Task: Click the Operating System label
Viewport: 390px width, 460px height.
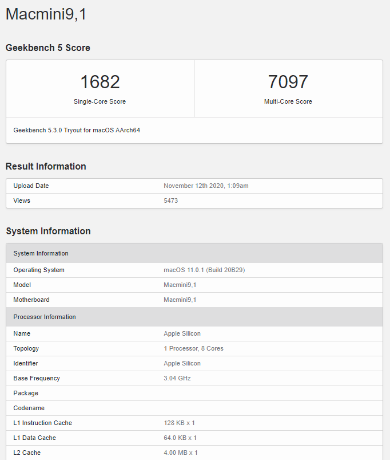Action: click(39, 270)
